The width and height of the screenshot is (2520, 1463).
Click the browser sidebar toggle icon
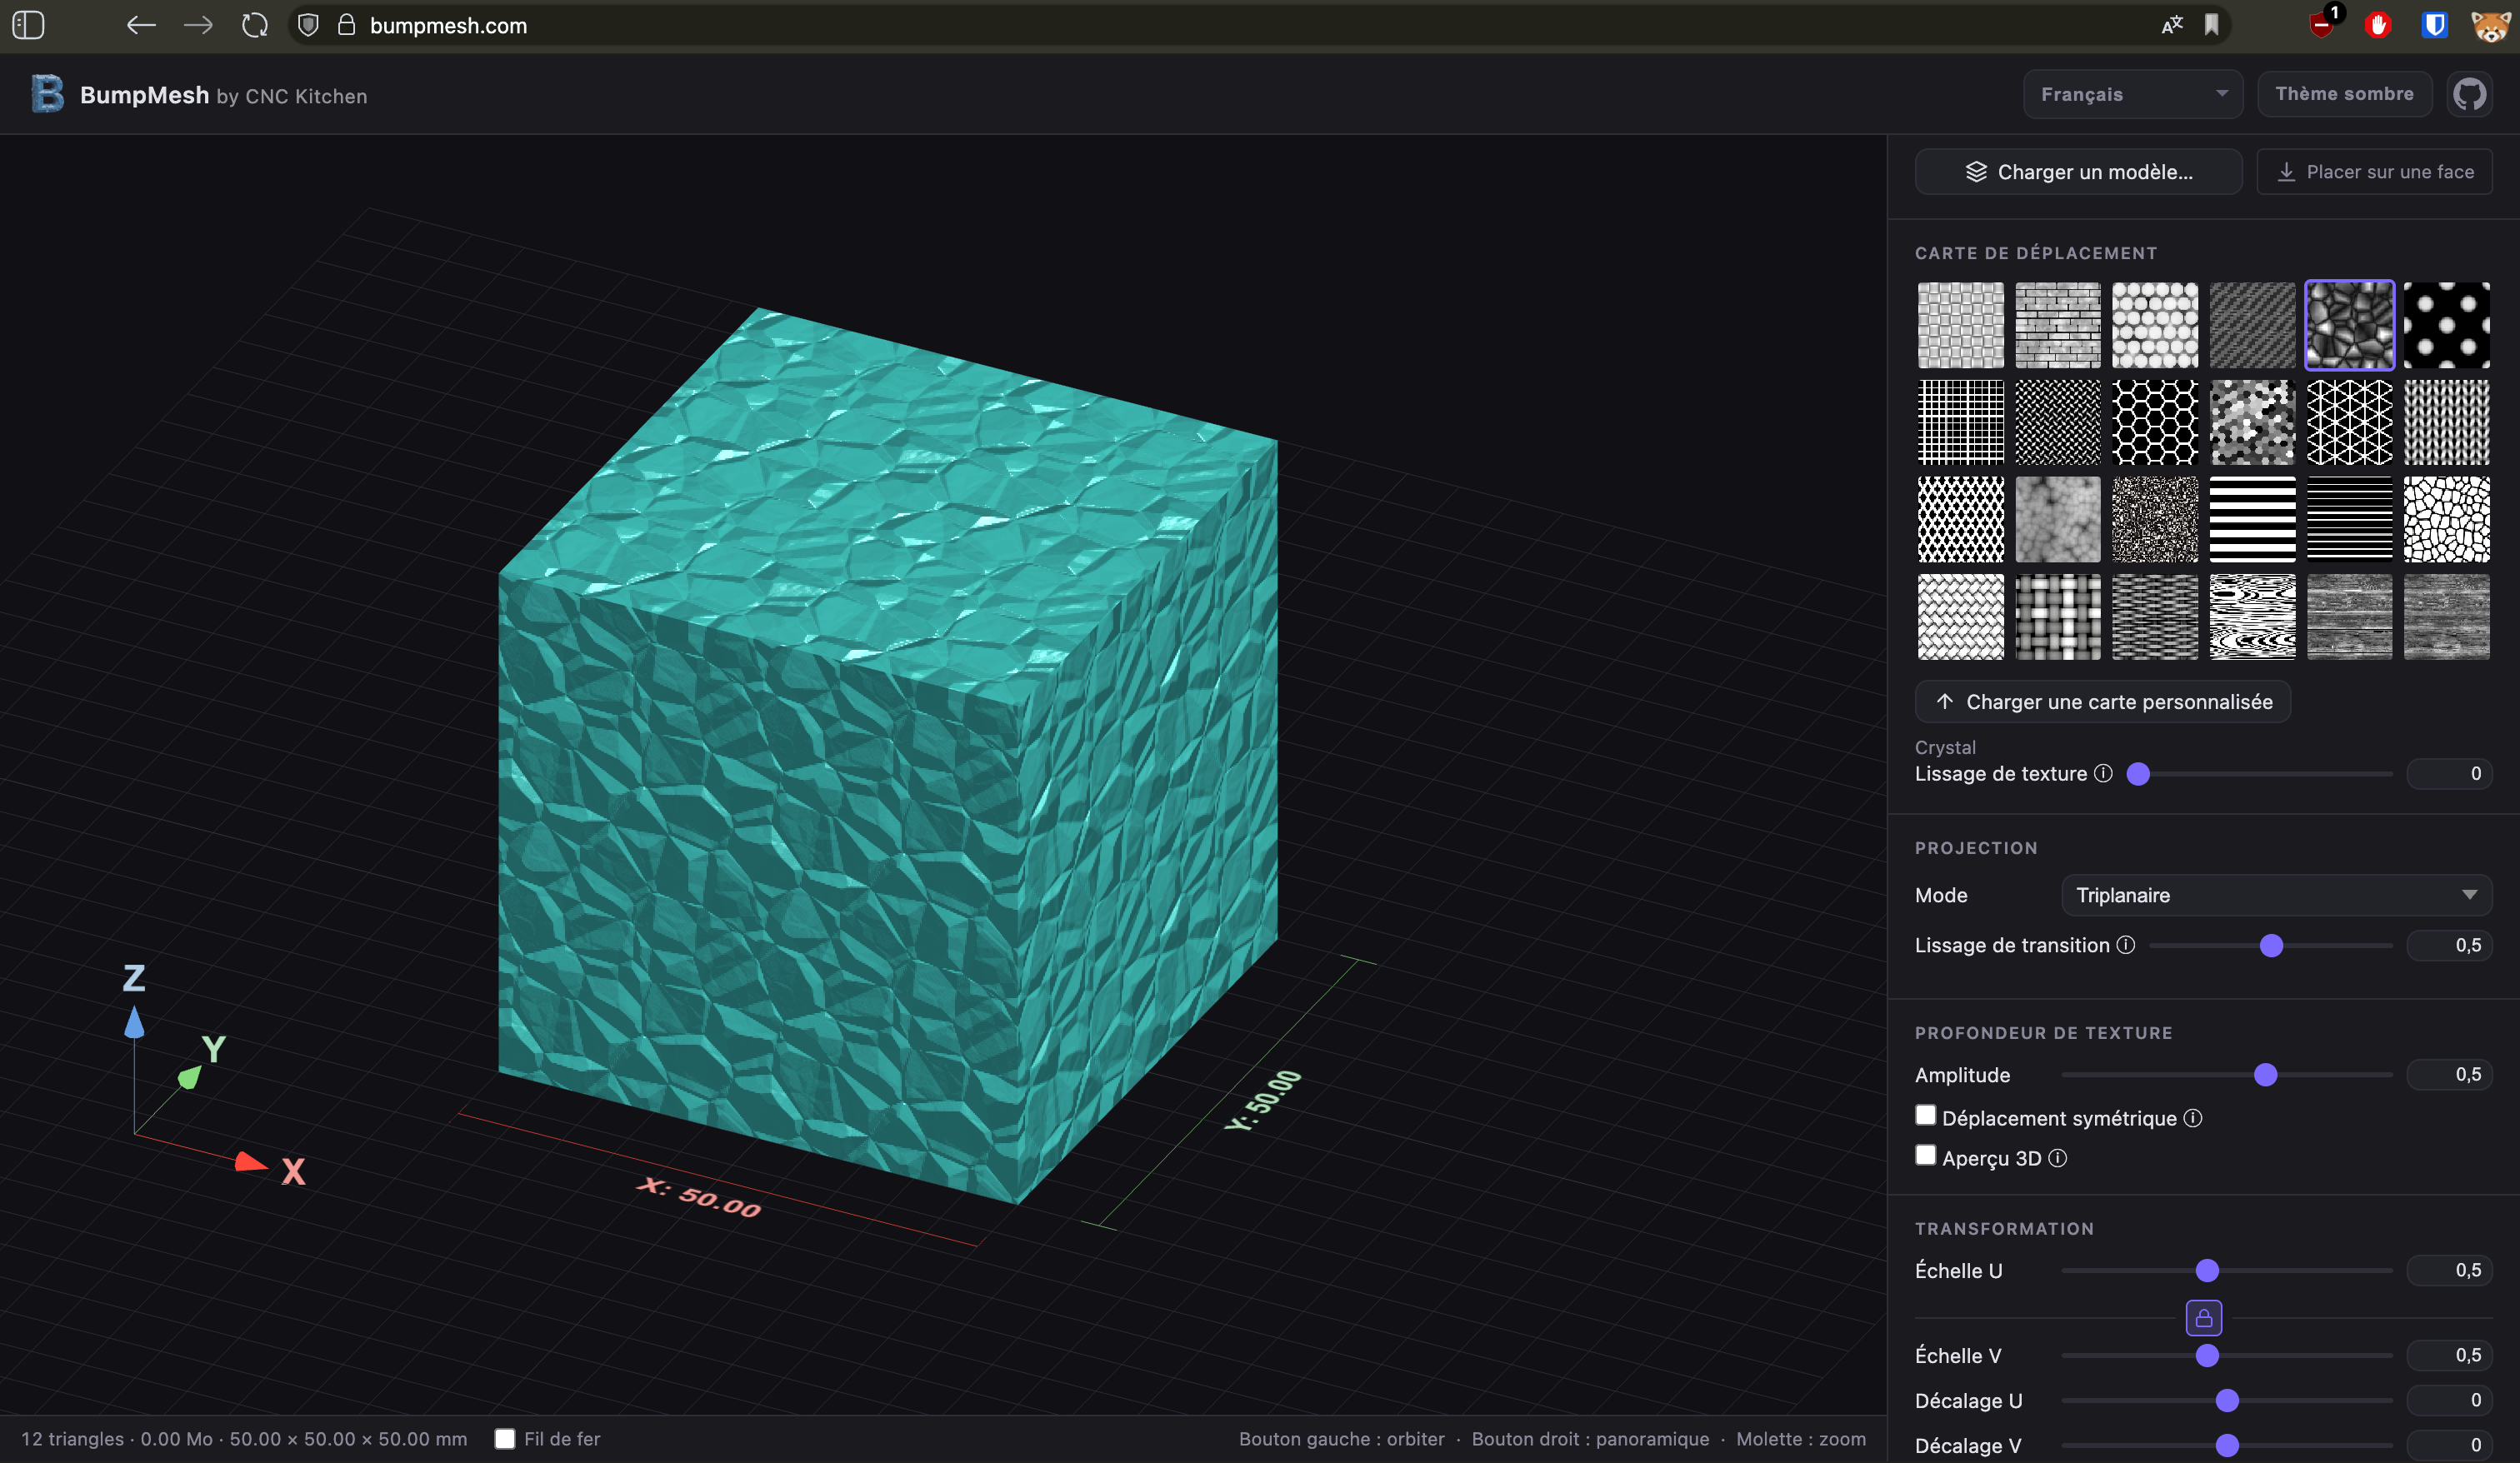coord(28,25)
